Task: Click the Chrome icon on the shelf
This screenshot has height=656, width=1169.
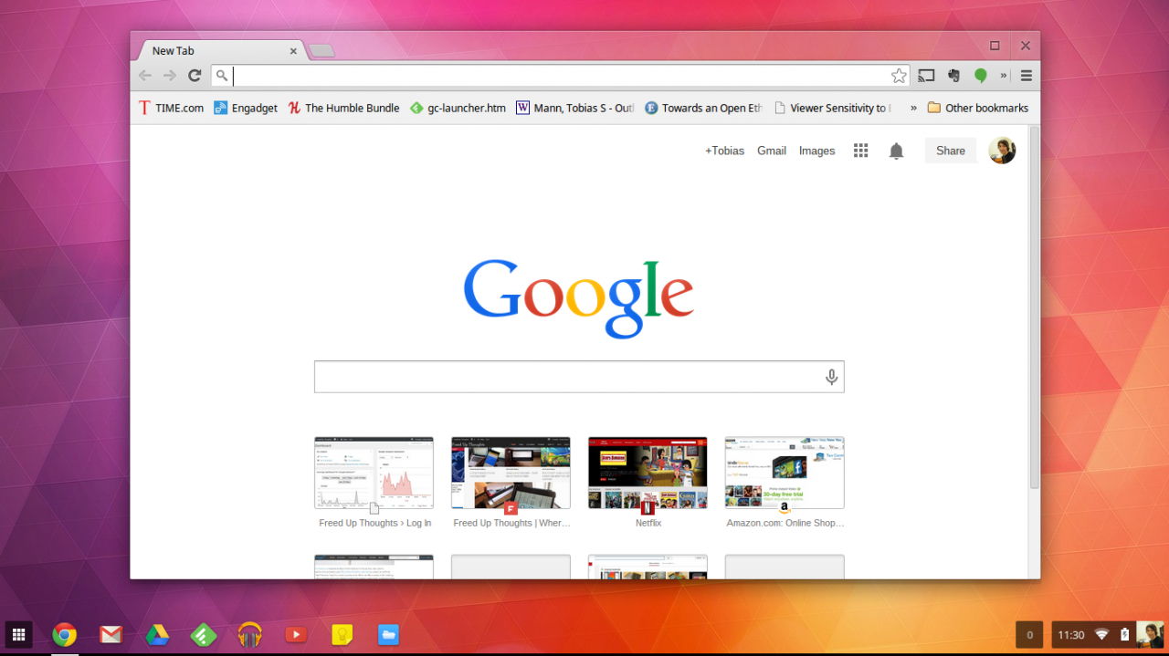Action: (64, 634)
